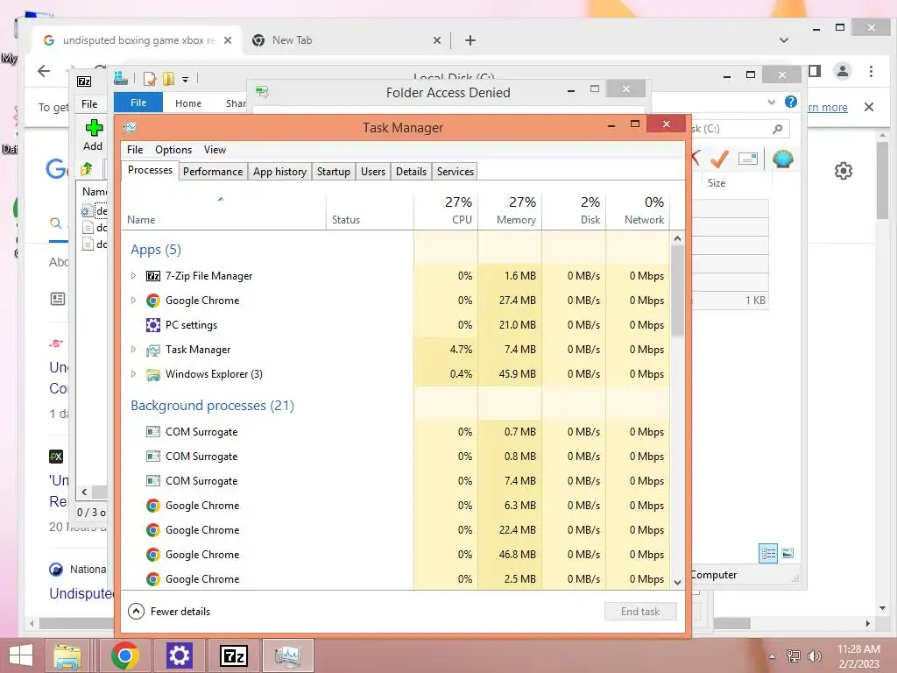The height and width of the screenshot is (673, 897).
Task: Open the Quick Access Toolbar dropdown in Explorer
Action: pyautogui.click(x=186, y=80)
